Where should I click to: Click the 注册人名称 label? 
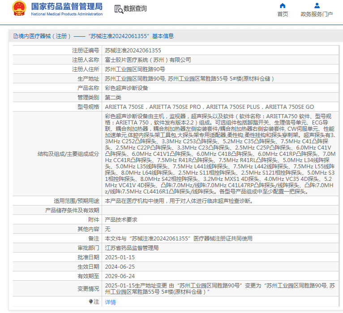pyautogui.click(x=86, y=60)
